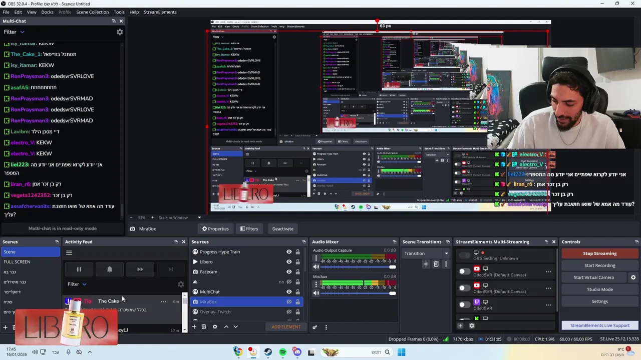This screenshot has width=641, height=360.
Task: Open the File menu
Action: pyautogui.click(x=6, y=12)
